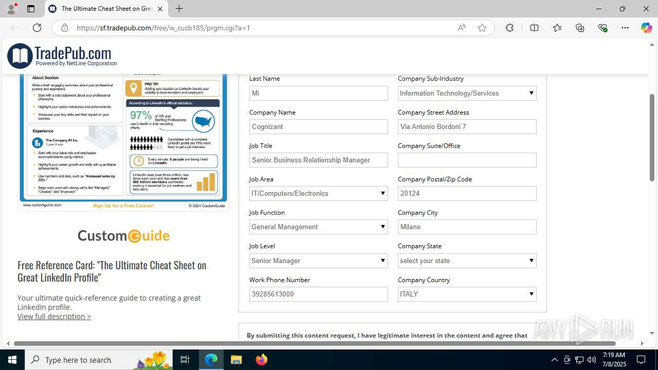Click the TradePub.com logo
The width and height of the screenshot is (658, 370).
(62, 56)
